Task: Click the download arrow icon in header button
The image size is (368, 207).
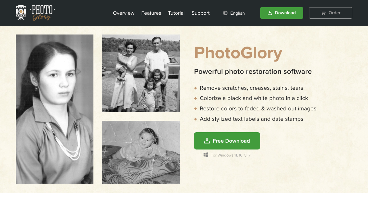Action: (270, 13)
